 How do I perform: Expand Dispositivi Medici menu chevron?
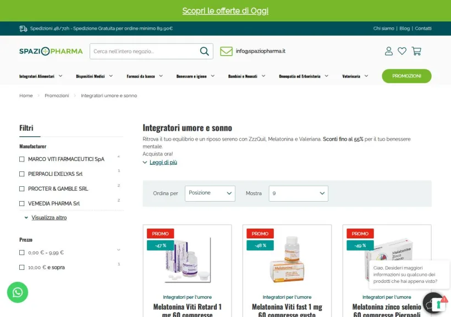tap(111, 76)
